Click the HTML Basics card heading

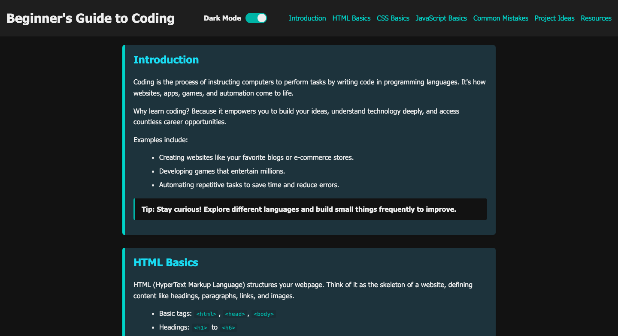tap(166, 262)
